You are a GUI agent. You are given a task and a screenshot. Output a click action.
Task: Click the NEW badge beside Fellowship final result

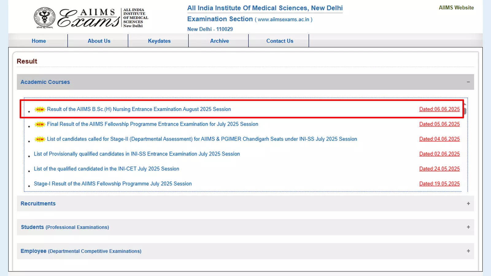tap(40, 124)
